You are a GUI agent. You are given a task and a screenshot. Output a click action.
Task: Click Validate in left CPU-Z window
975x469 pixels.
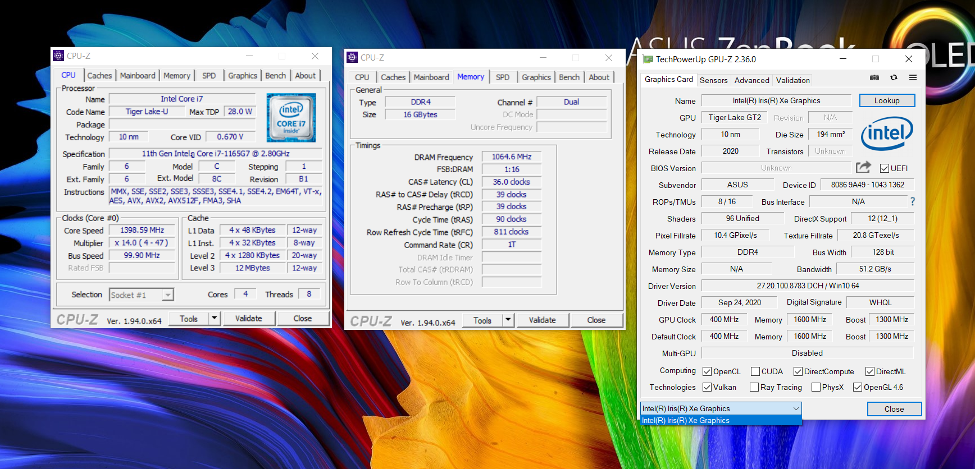coord(248,318)
